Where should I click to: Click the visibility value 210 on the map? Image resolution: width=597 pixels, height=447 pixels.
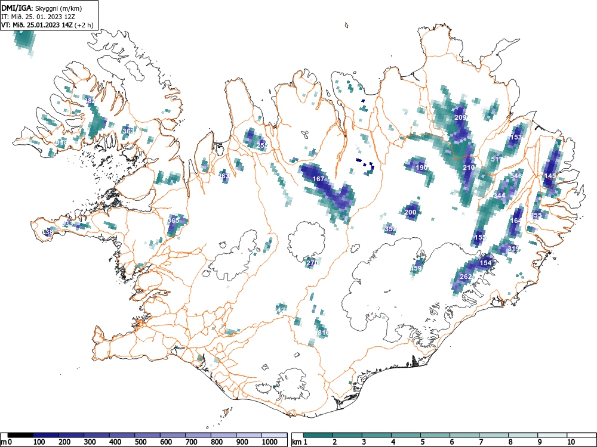coord(469,167)
